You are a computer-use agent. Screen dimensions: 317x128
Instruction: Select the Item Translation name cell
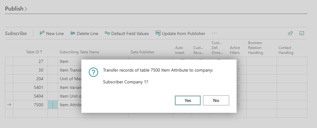click(70, 70)
